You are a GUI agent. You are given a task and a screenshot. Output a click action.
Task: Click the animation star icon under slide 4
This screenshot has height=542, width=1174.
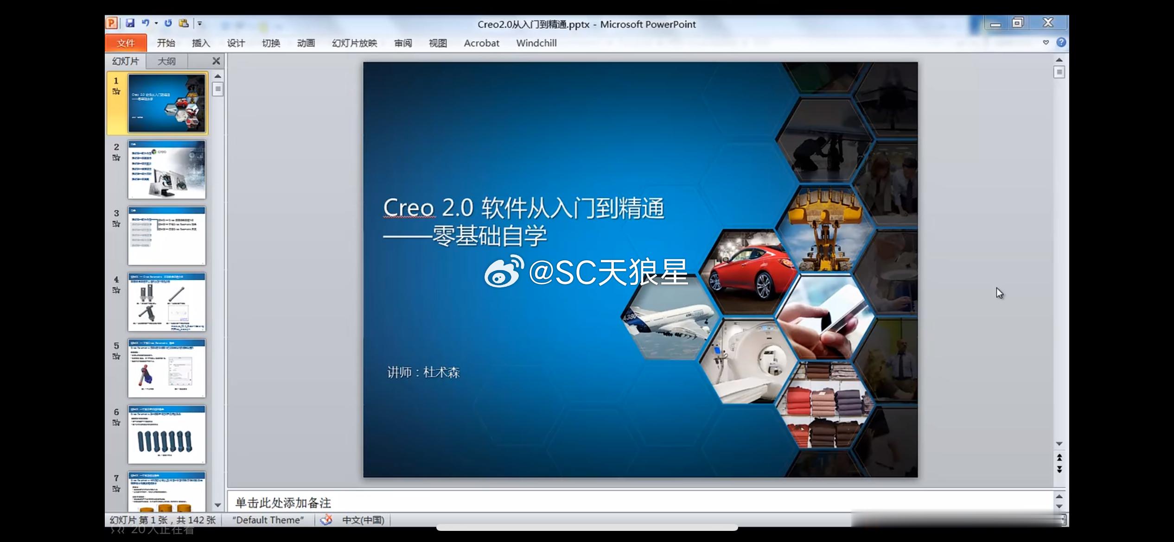[x=116, y=290]
